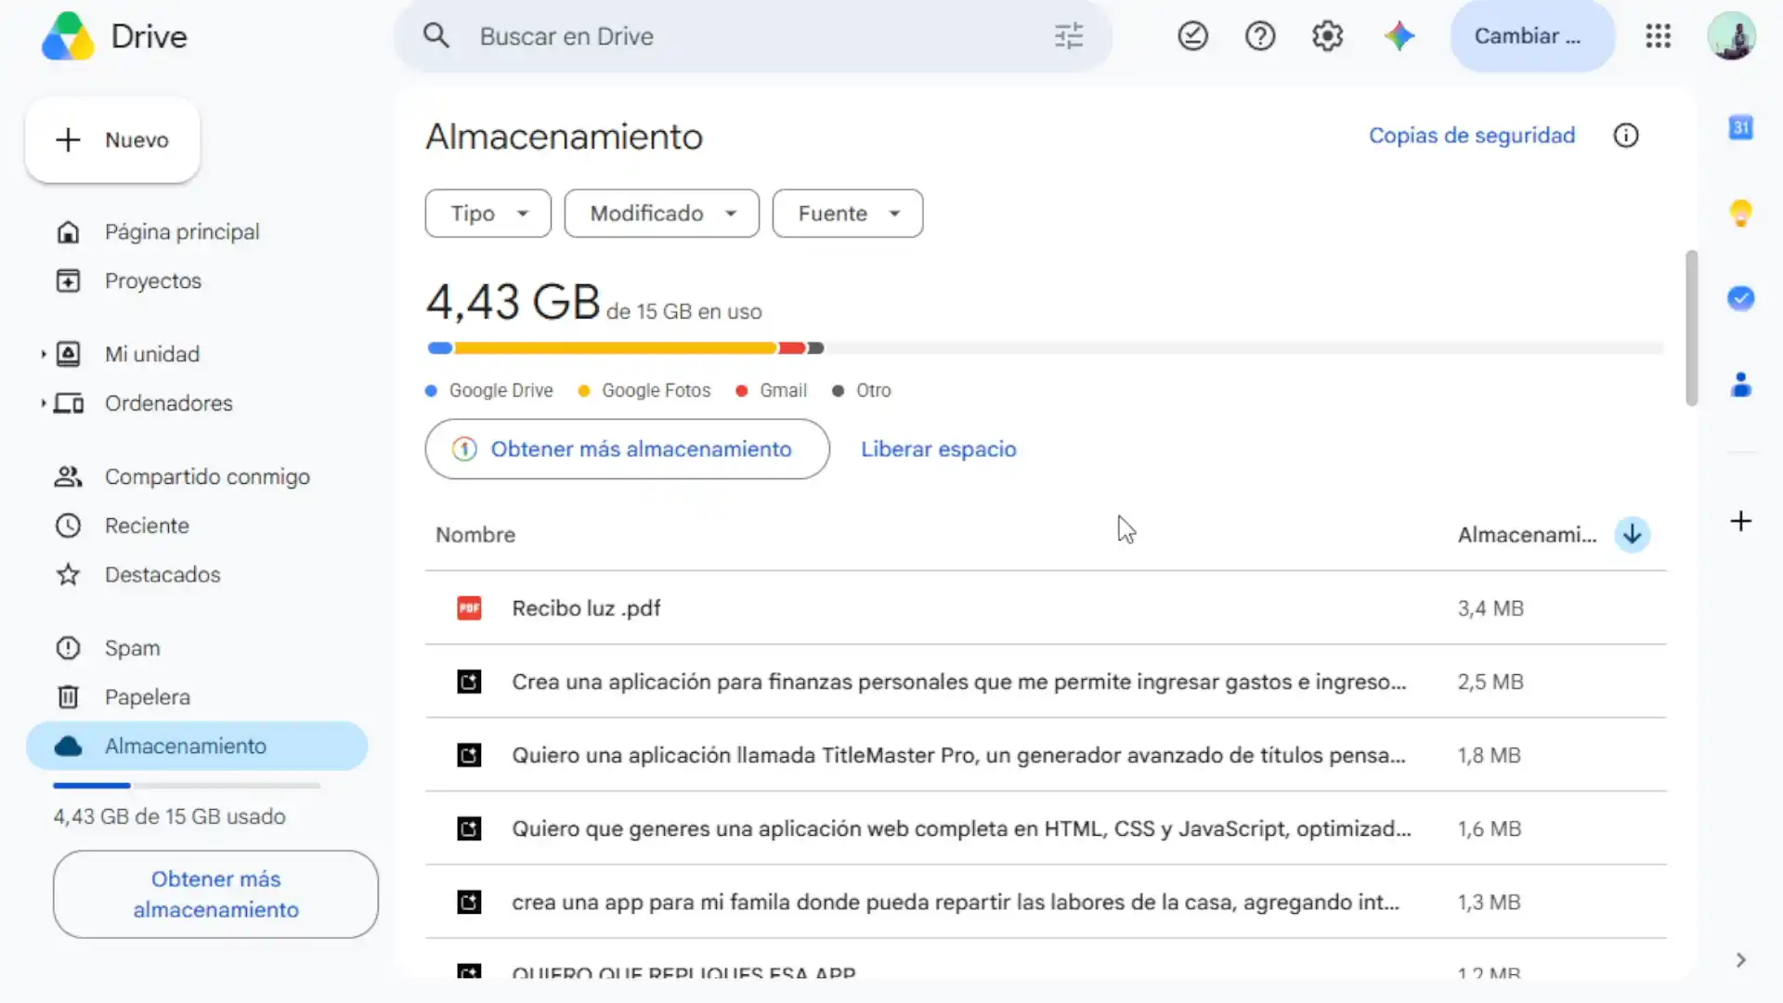
Task: Open advanced search filter options icon
Action: (1069, 36)
